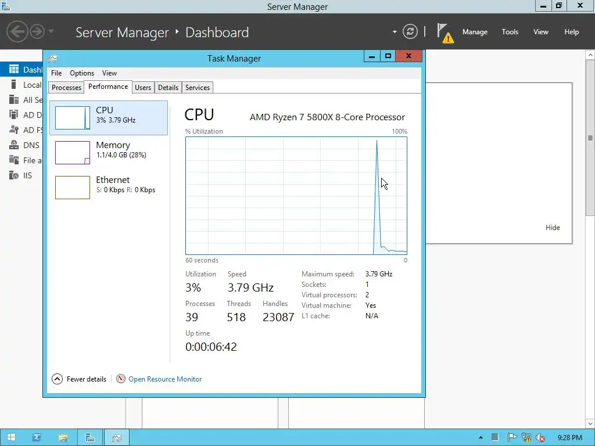Maximize the Task Manager window
The height and width of the screenshot is (446, 595).
coord(388,56)
